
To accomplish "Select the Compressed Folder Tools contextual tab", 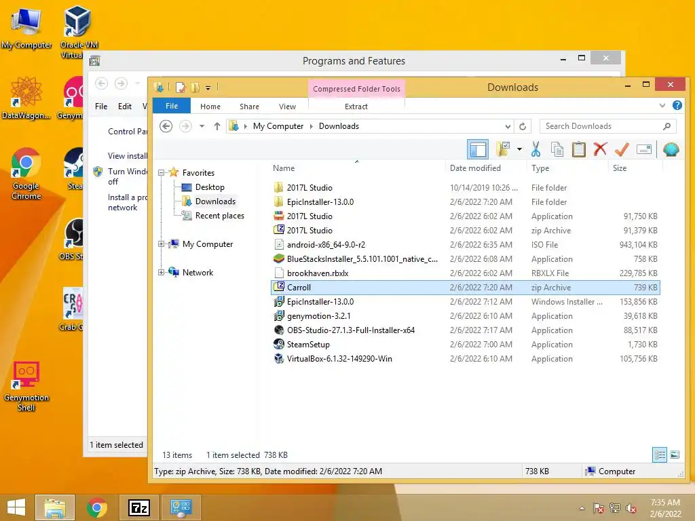I will pyautogui.click(x=356, y=89).
